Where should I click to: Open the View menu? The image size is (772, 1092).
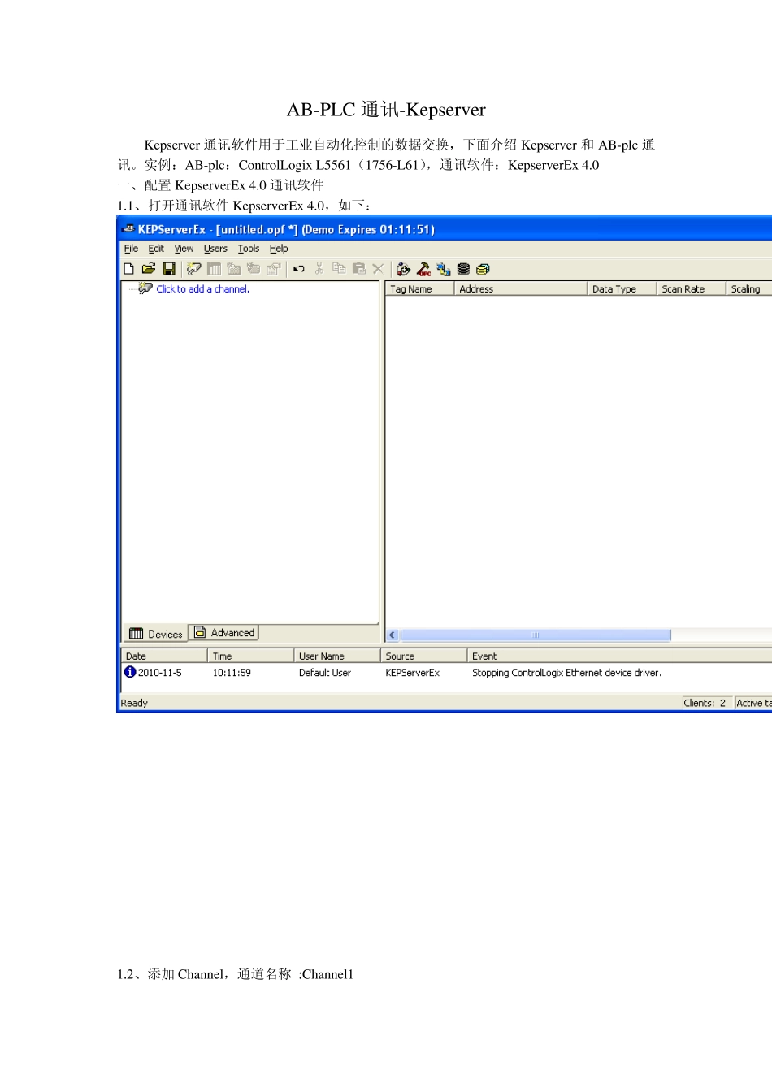coord(184,249)
